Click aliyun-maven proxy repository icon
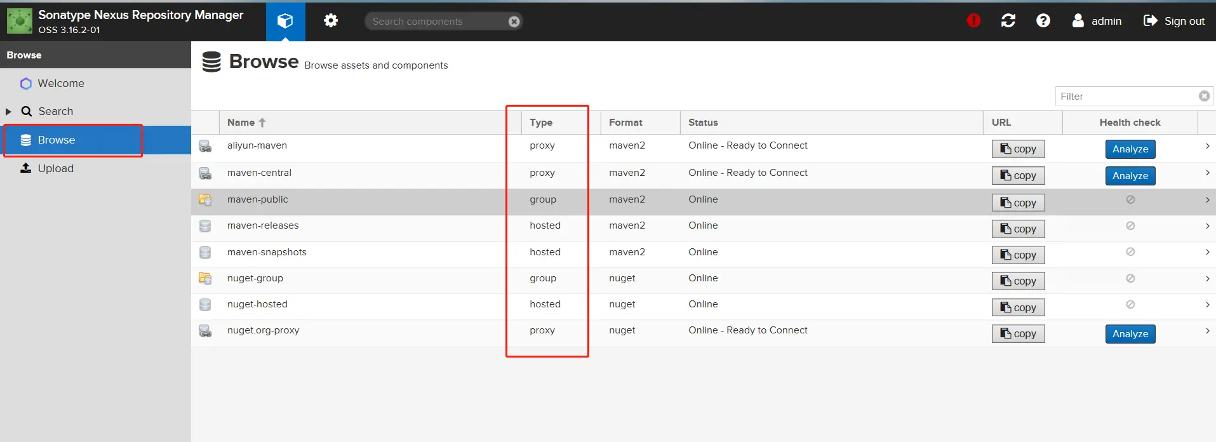The image size is (1216, 442). [205, 146]
